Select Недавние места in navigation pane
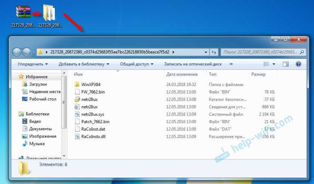The image size is (314, 184). 45,92
